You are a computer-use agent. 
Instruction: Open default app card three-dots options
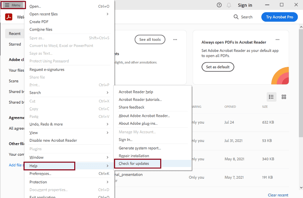click(x=278, y=40)
